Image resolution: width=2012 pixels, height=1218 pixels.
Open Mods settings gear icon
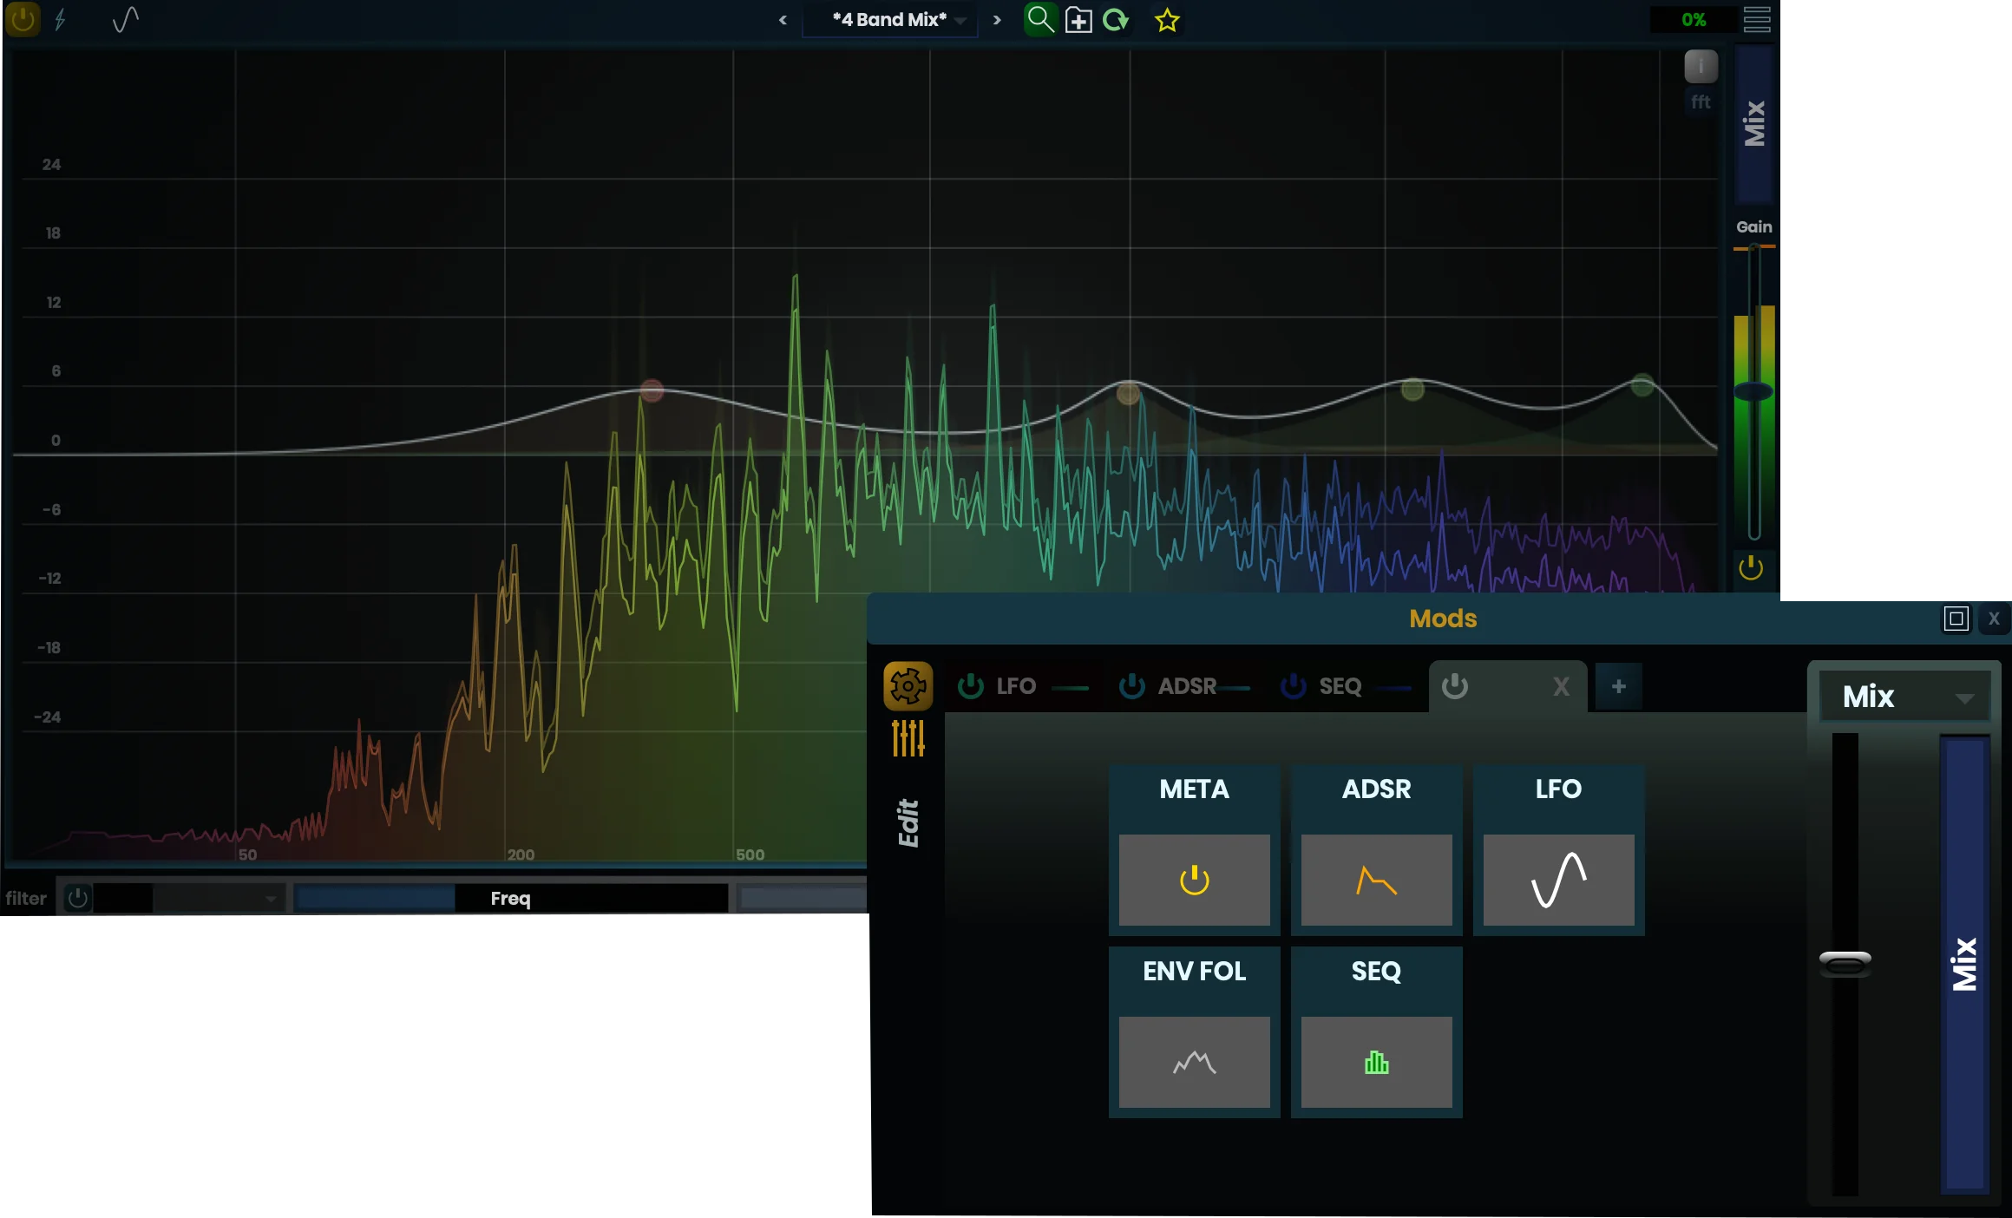908,686
